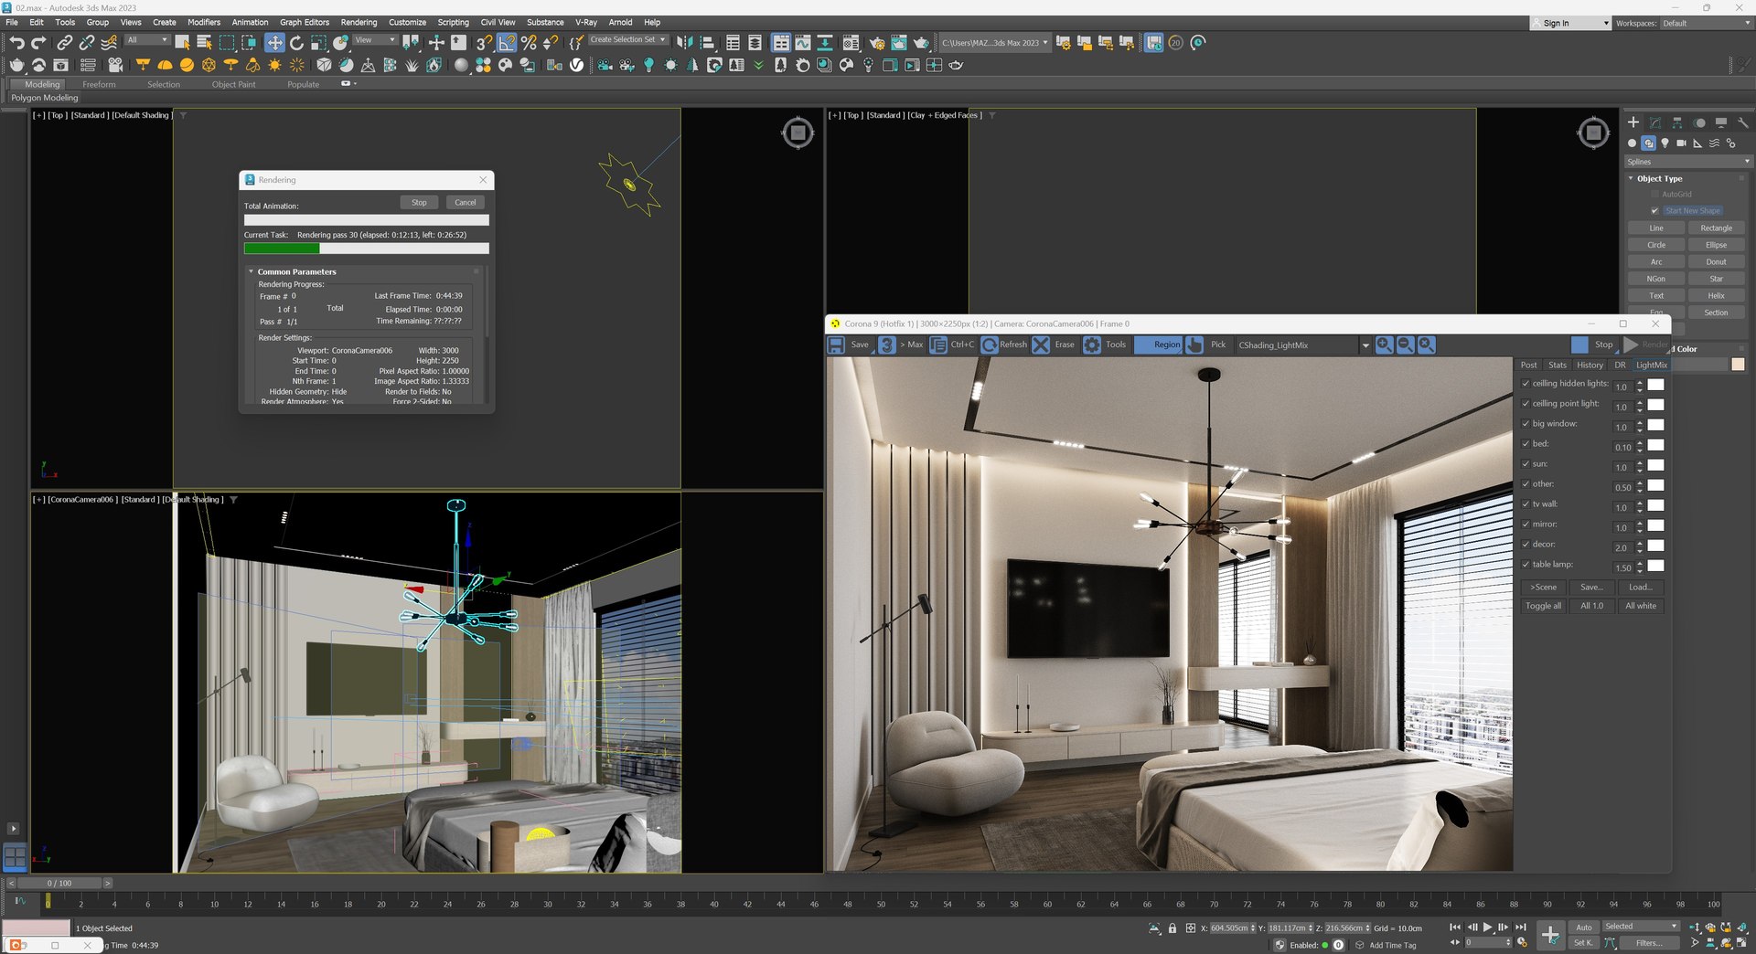1756x954 pixels.
Task: Switch to the Post tab in the Corona frame buffer
Action: click(1528, 365)
